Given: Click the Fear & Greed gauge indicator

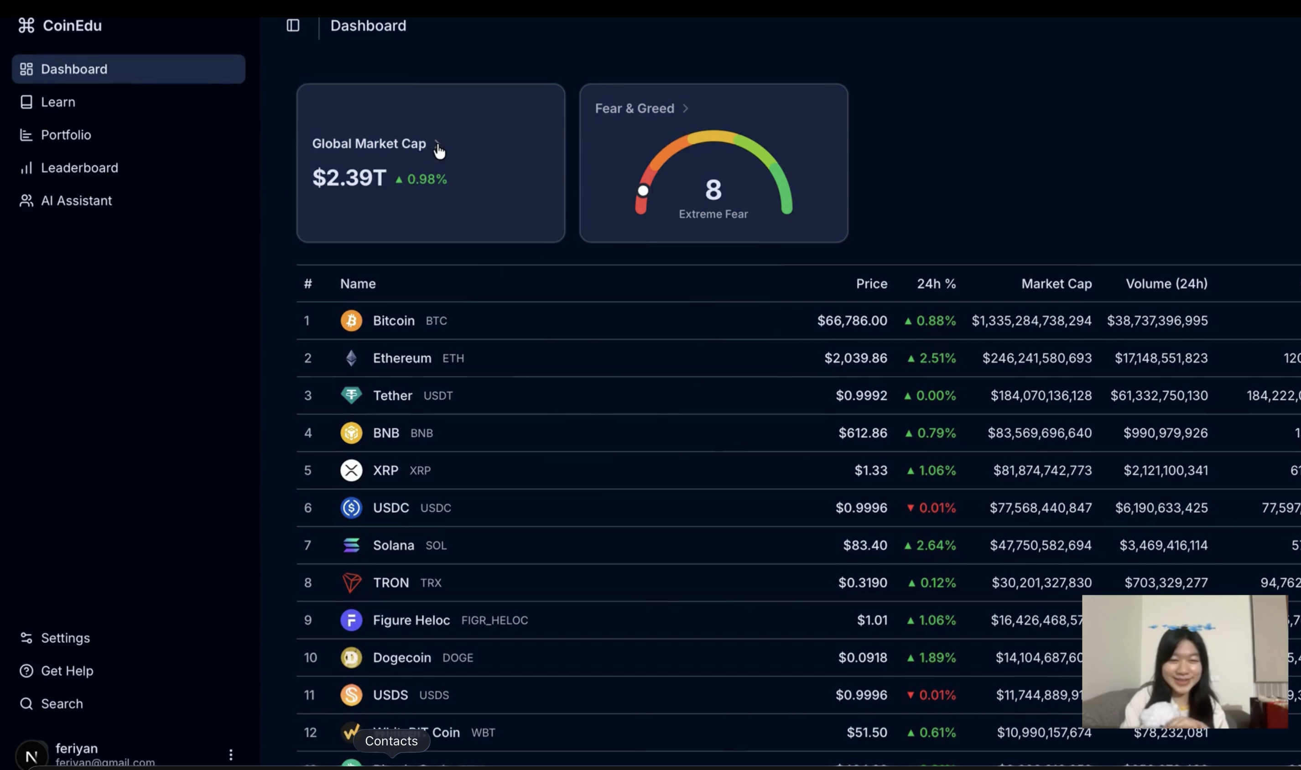Looking at the screenshot, I should pos(643,191).
